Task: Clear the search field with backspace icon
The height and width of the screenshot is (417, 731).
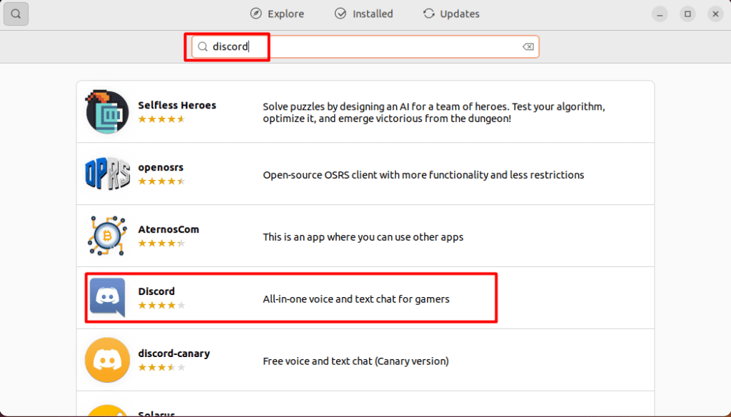Action: tap(528, 46)
